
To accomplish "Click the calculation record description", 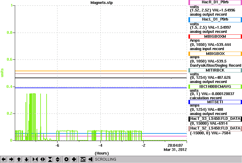I will point(206,98).
